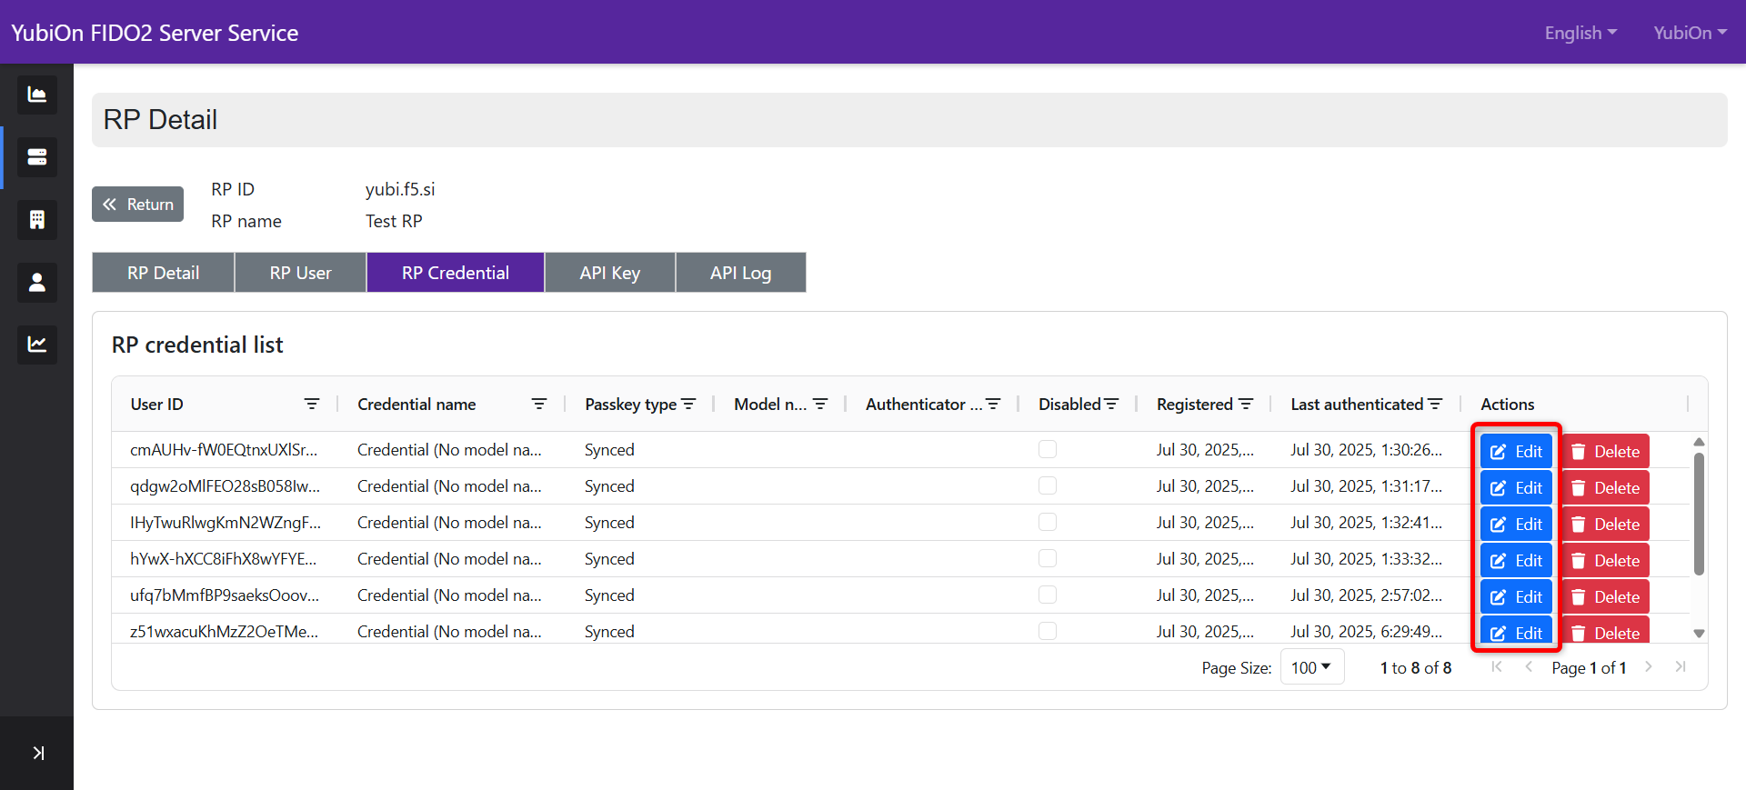Switch to the RP Detail tab
The width and height of the screenshot is (1746, 790).
point(164,273)
